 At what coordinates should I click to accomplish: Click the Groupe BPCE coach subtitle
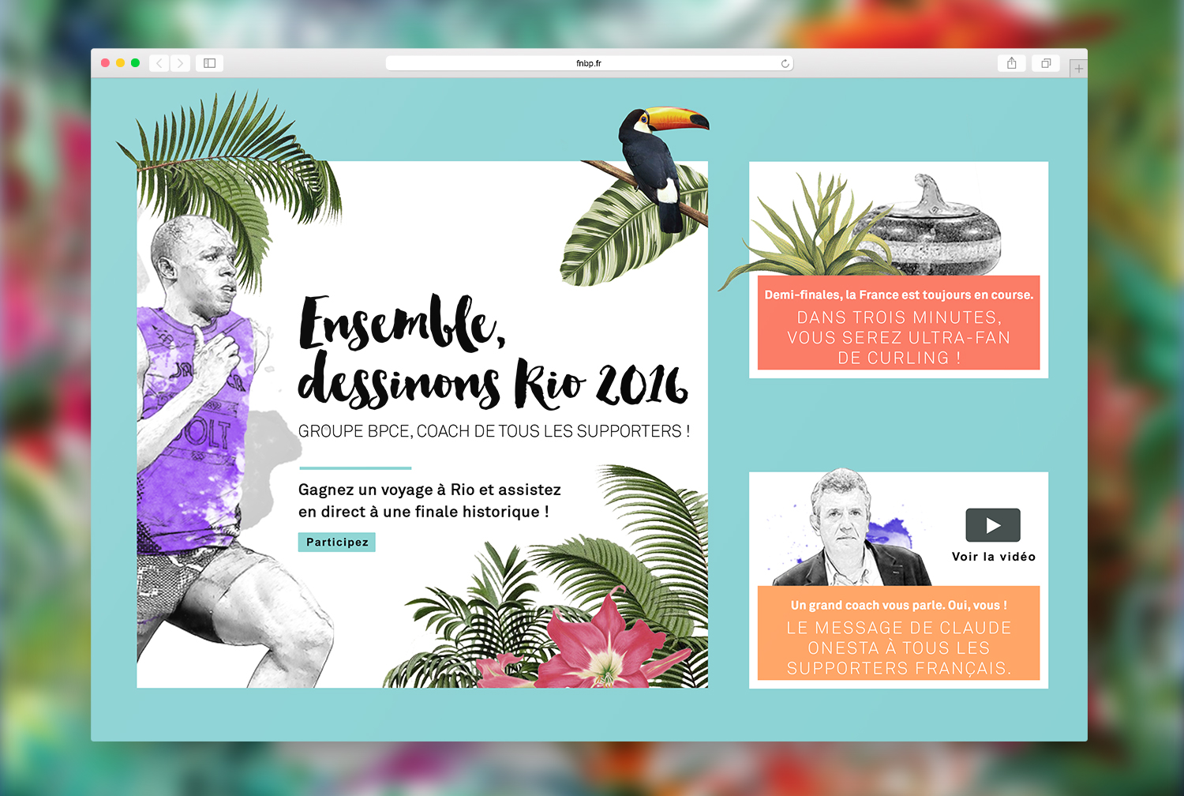click(494, 431)
